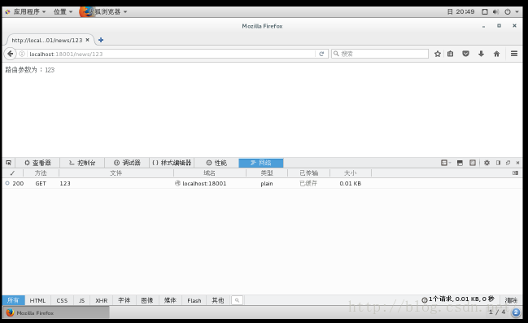Filter requests by 所有 (all)

(x=14, y=300)
